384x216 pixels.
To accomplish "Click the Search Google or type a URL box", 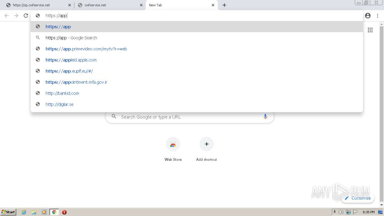I will click(x=190, y=117).
